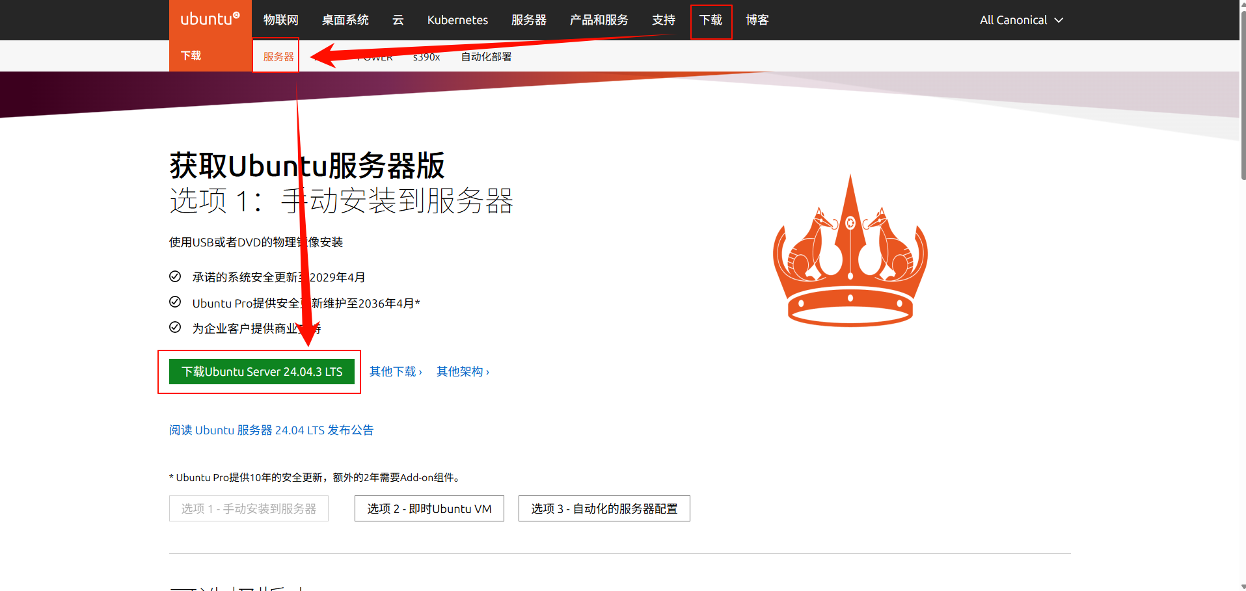
Task: Click the Ubuntu logo in the header
Action: 210,20
